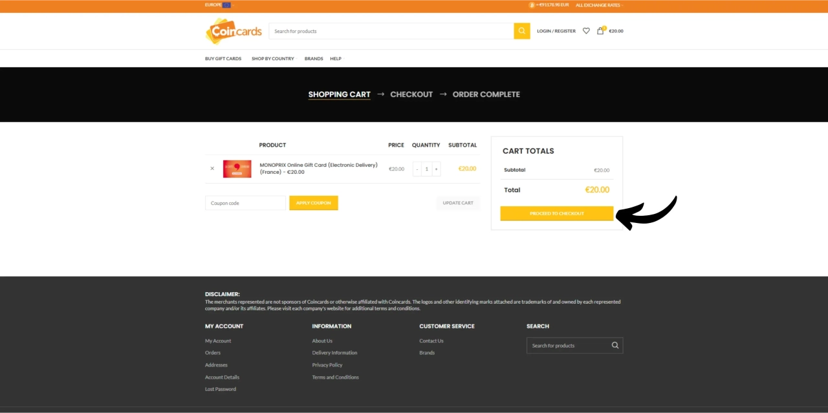Image resolution: width=828 pixels, height=413 pixels.
Task: Open the Privacy Policy footer link
Action: click(327, 365)
